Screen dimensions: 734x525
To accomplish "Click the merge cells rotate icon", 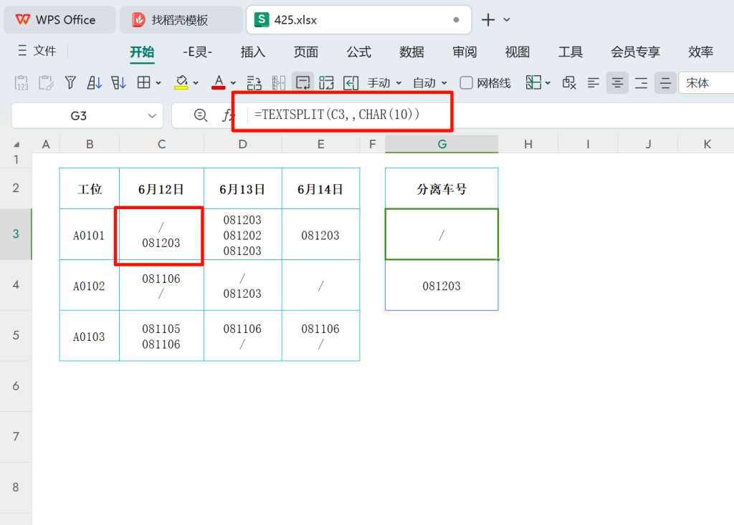I will click(x=326, y=83).
